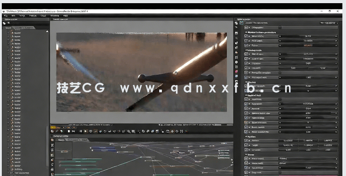The image size is (346, 176).
Task: Open the Stereo mode dropdown
Action: click(x=308, y=163)
